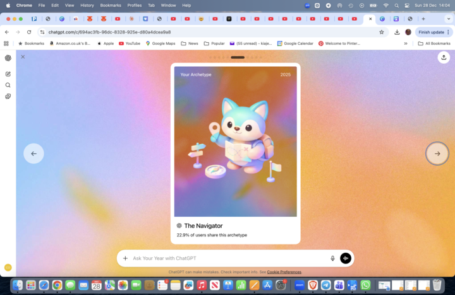Open the ChatGPT logo in sidebar
This screenshot has width=455, height=295.
[8, 58]
